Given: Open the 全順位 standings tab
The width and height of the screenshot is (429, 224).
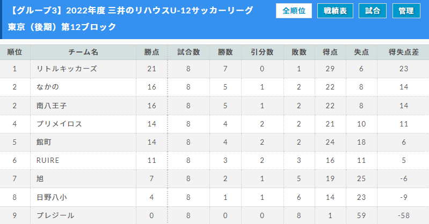Looking at the screenshot, I should [294, 11].
